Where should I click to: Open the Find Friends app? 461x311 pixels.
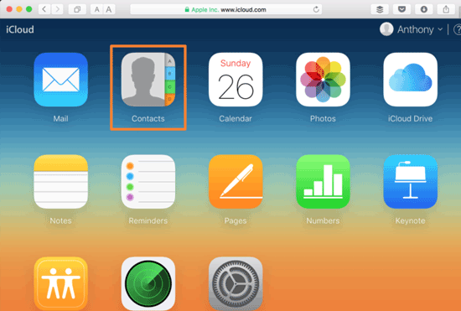point(61,283)
